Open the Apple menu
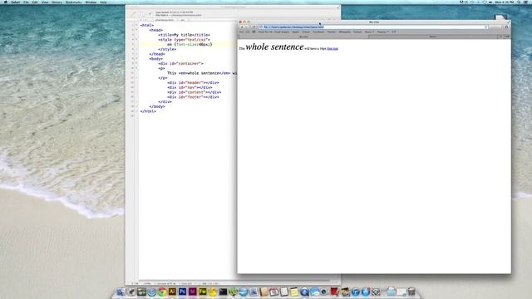Viewport: 532px width, 299px height. point(6,2)
